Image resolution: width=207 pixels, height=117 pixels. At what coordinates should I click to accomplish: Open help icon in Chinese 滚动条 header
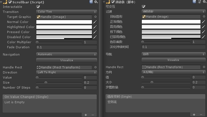pyautogui.click(x=194, y=2)
